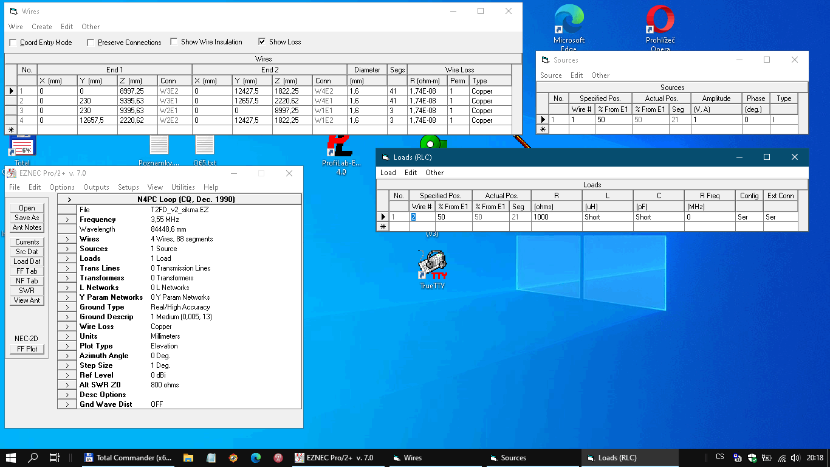The height and width of the screenshot is (467, 830).
Task: Enable Coord Entry Mode checkbox
Action: (13, 43)
